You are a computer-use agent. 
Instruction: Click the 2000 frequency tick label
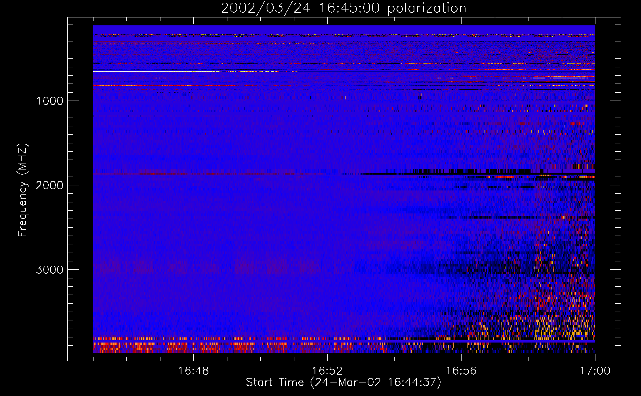(50, 185)
